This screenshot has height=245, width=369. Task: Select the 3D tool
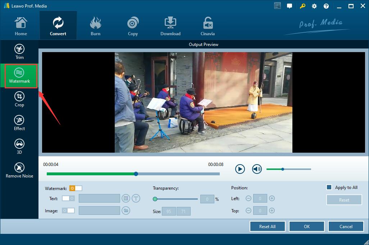click(19, 147)
